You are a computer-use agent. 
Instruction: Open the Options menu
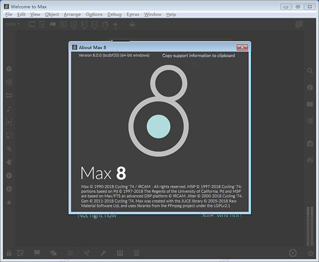pos(94,14)
